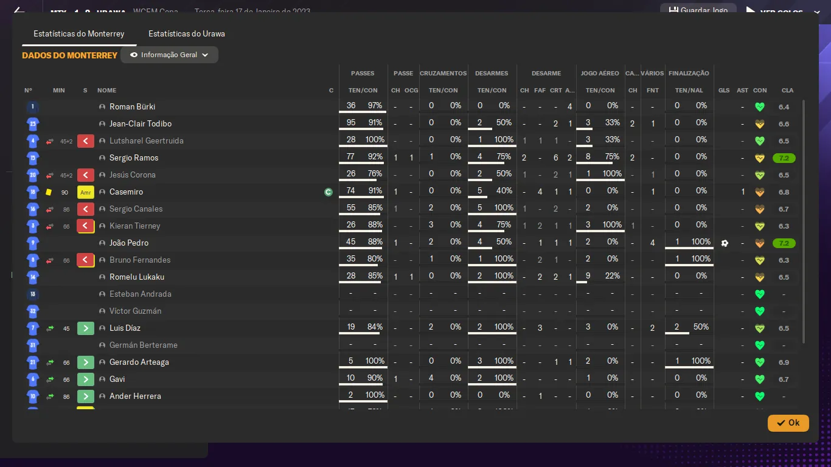Click the Guardar Jogo button

697,10
